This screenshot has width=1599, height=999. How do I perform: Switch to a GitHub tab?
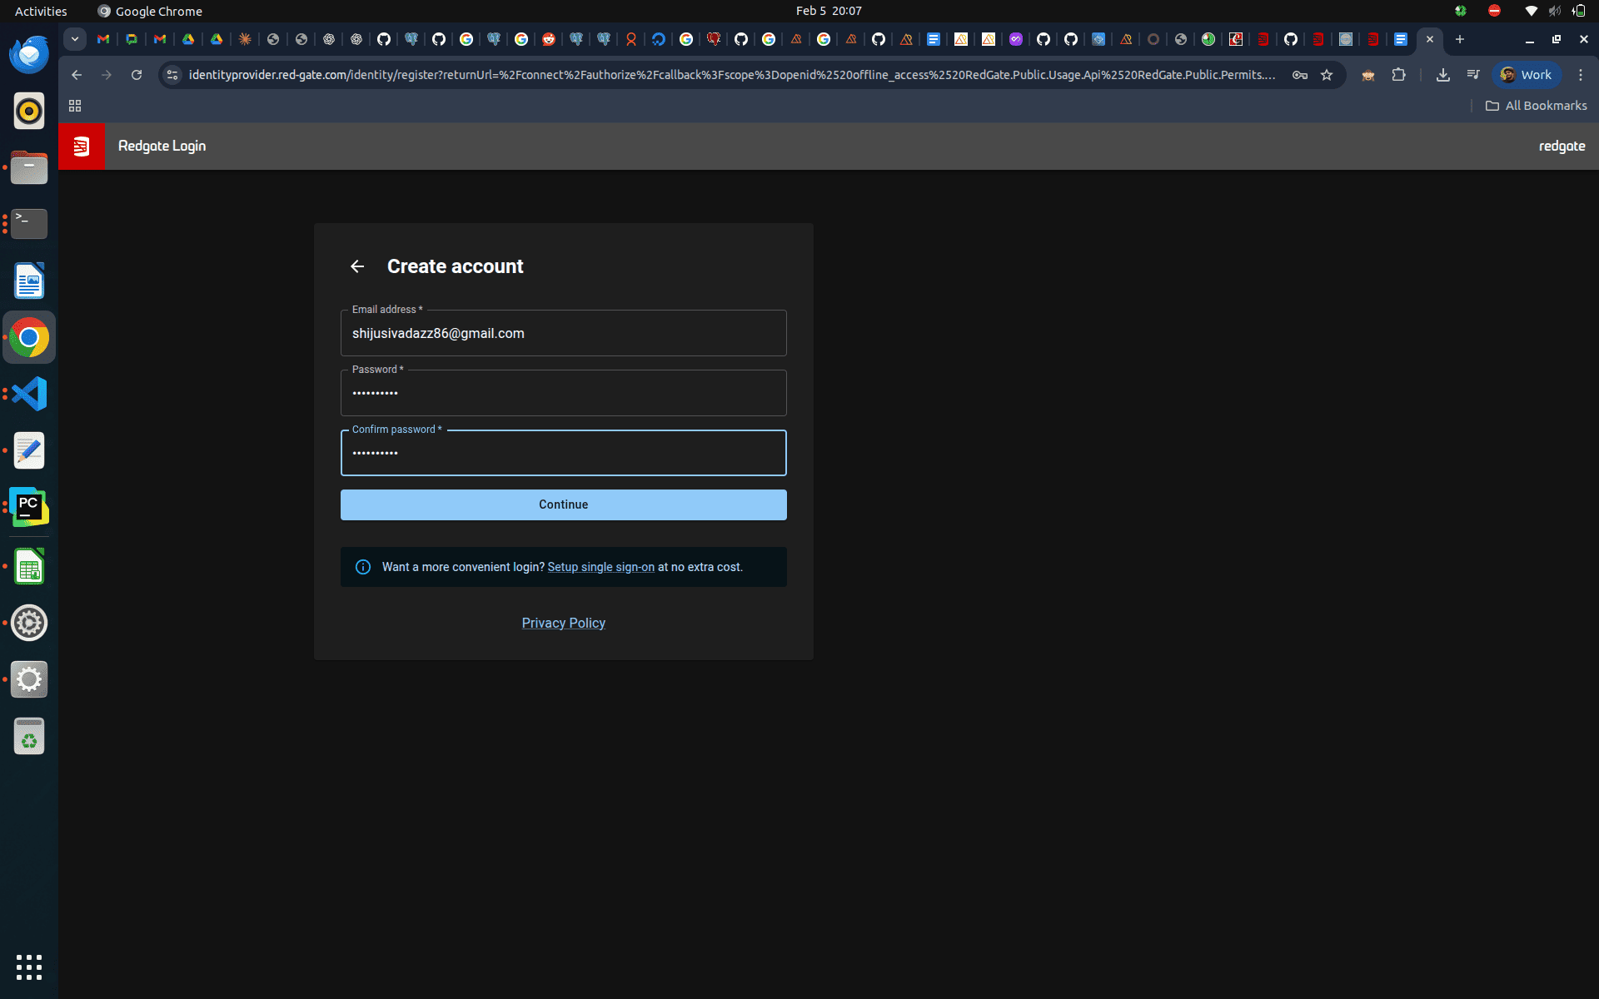384,39
